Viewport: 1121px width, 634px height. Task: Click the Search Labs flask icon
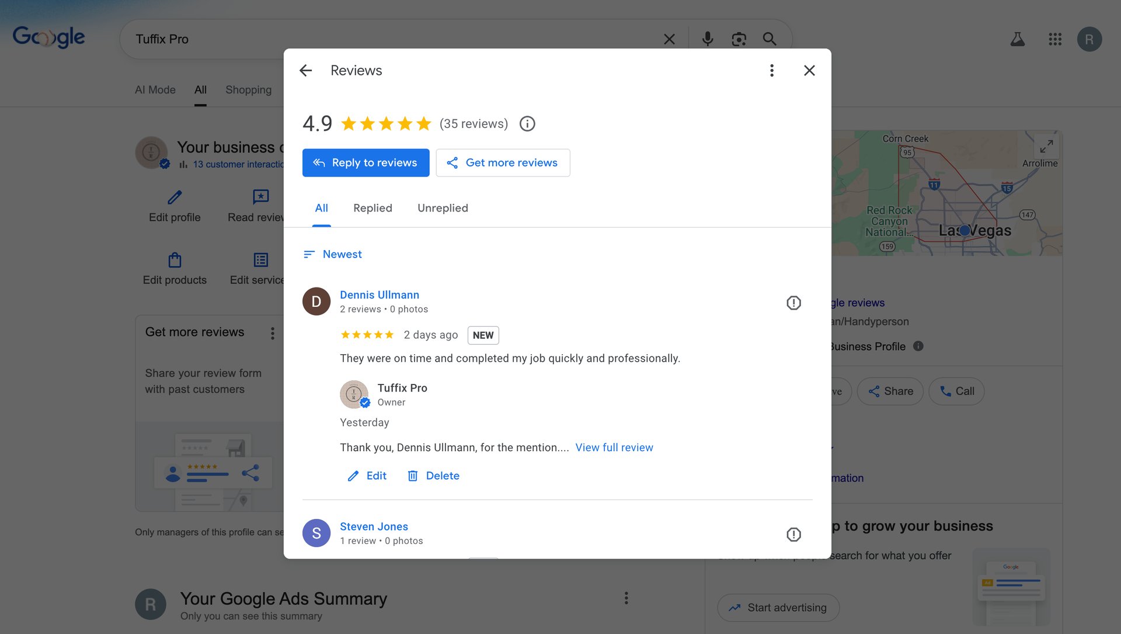(x=1017, y=39)
